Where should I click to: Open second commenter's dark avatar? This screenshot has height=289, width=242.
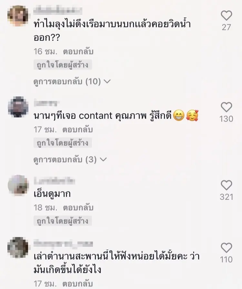(x=18, y=107)
